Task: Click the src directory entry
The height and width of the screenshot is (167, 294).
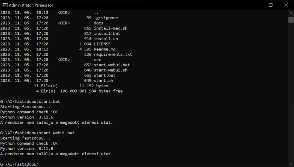Action: [97, 60]
